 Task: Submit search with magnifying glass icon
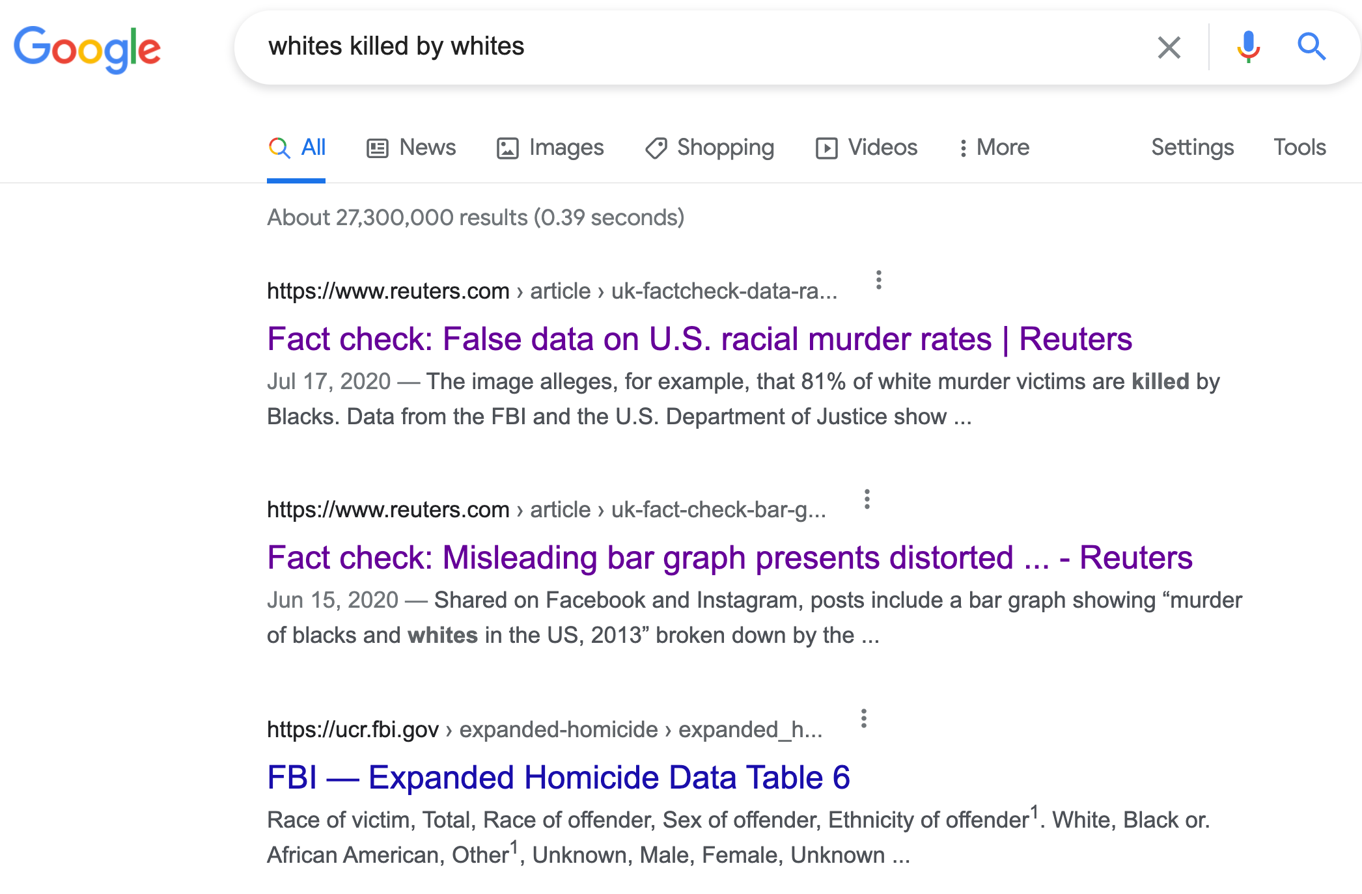[1311, 47]
